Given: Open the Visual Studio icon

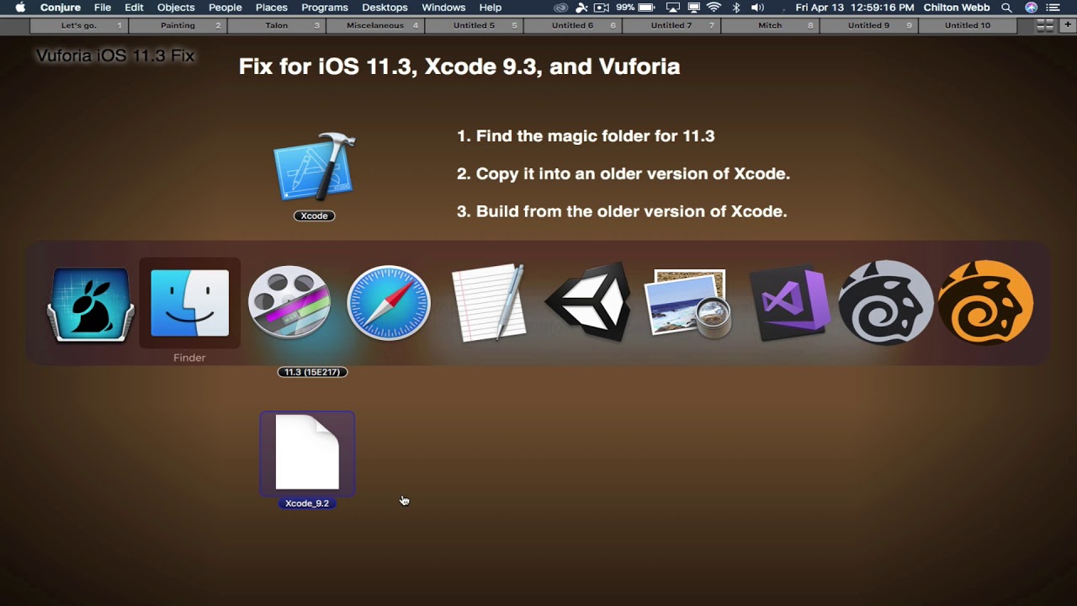Looking at the screenshot, I should pyautogui.click(x=789, y=303).
